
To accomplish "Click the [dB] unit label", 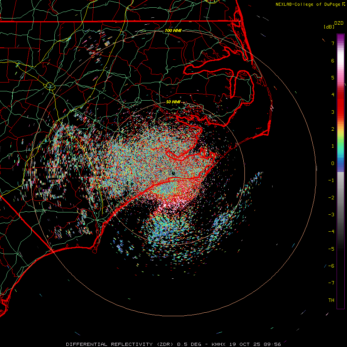I will pyautogui.click(x=329, y=27).
